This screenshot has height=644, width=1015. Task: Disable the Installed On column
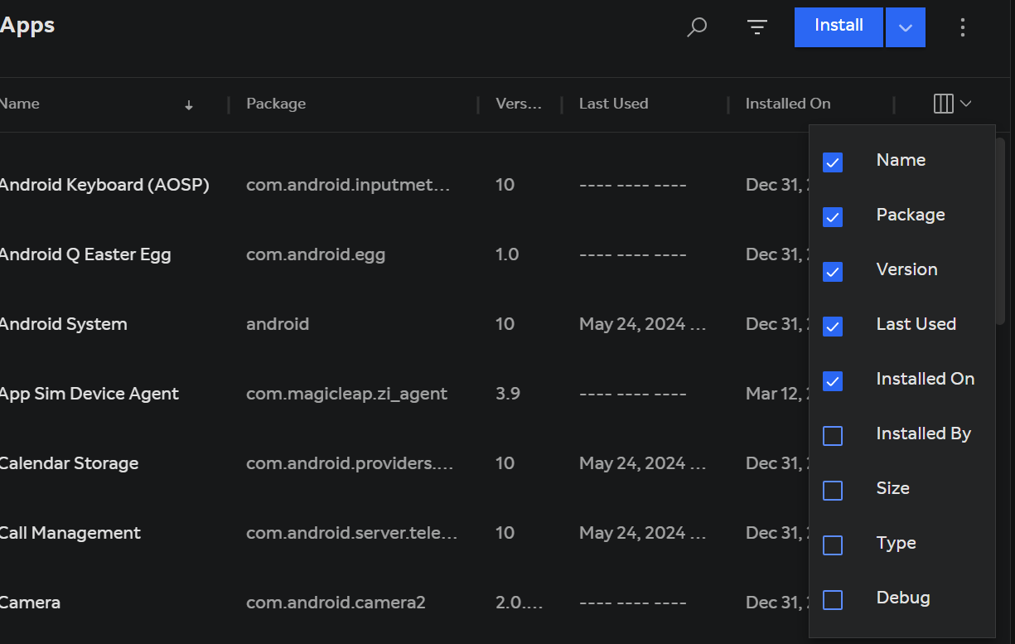pyautogui.click(x=832, y=380)
